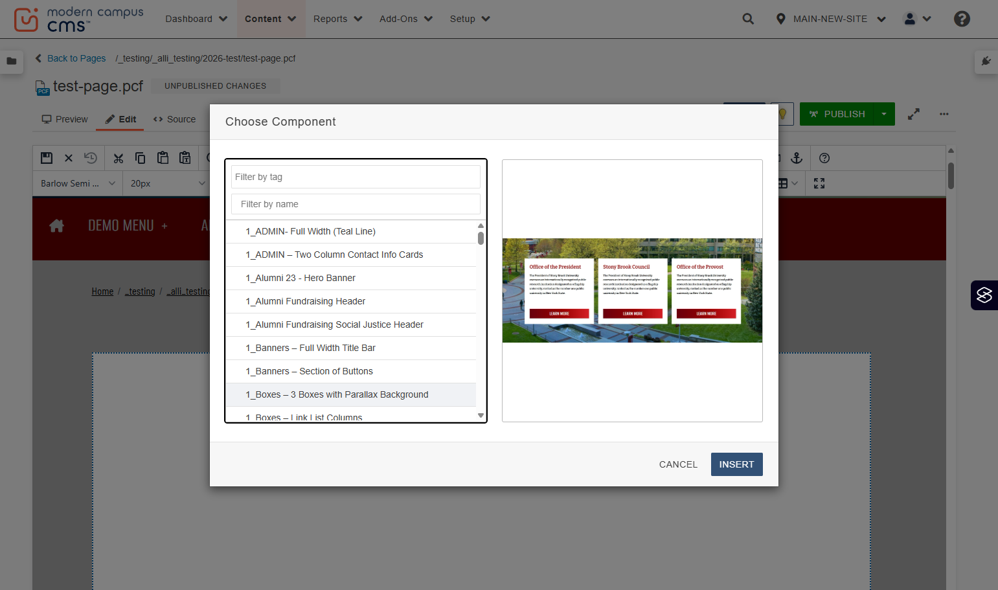Open the Content menu
The height and width of the screenshot is (590, 998).
tap(270, 19)
